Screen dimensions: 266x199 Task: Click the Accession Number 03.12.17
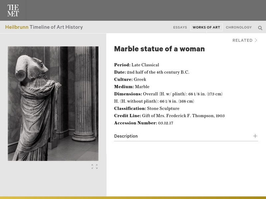[x=166, y=123]
